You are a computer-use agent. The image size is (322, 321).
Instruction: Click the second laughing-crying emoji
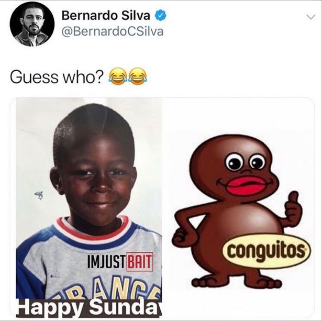pyautogui.click(x=137, y=76)
